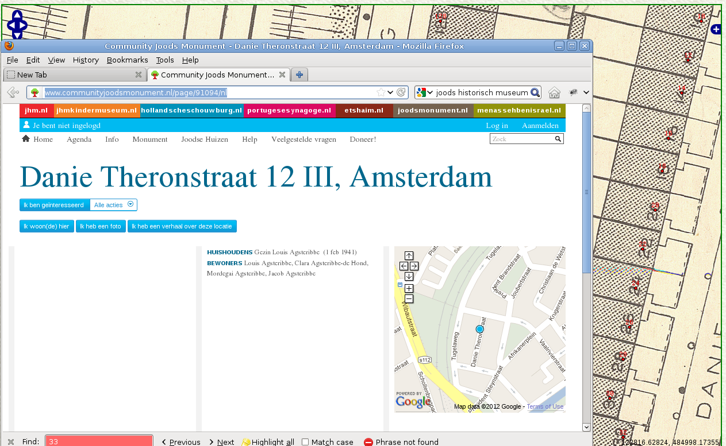Viewport: 726px width, 446px height.
Task: Open the portugesesynagoge.nl link
Action: click(x=289, y=110)
